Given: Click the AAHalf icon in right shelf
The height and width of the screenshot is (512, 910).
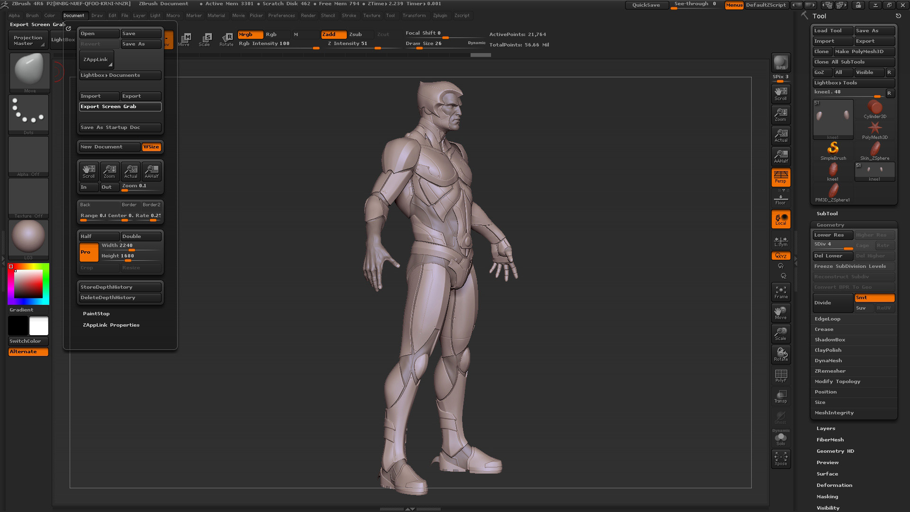Looking at the screenshot, I should [x=781, y=156].
